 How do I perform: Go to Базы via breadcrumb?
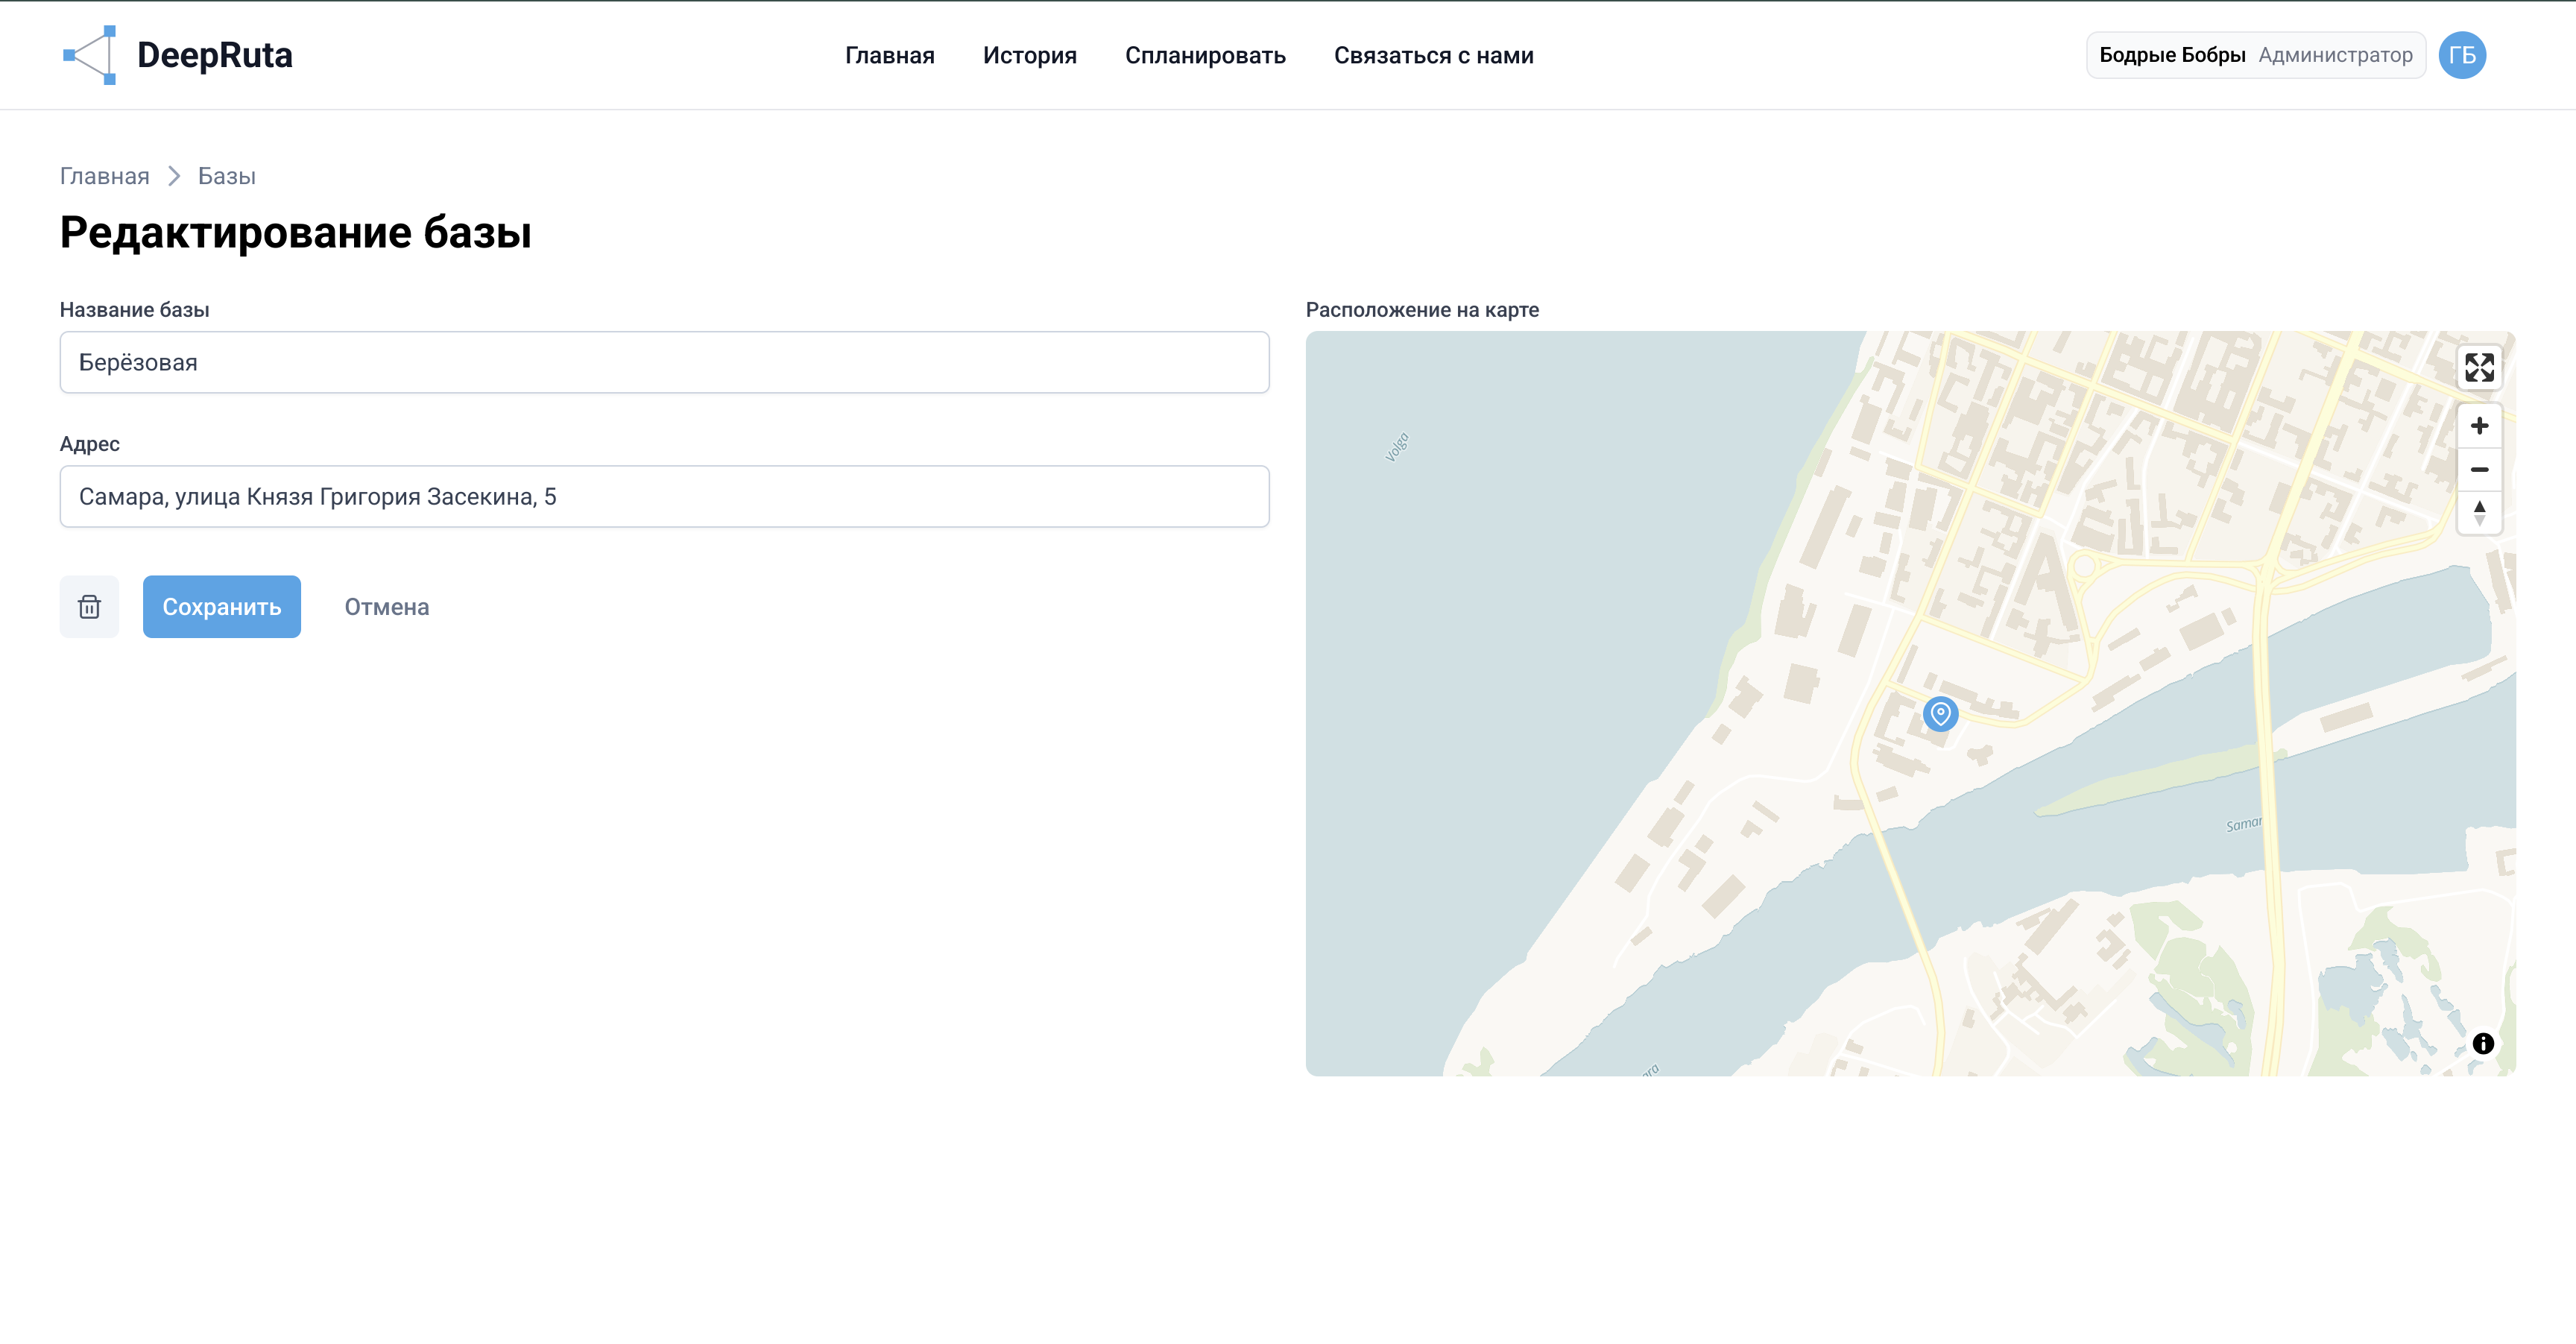(x=226, y=176)
